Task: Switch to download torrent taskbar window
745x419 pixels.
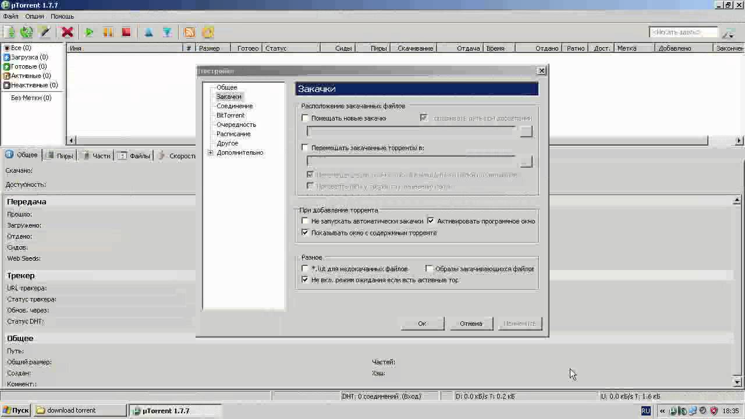Action: (x=80, y=410)
